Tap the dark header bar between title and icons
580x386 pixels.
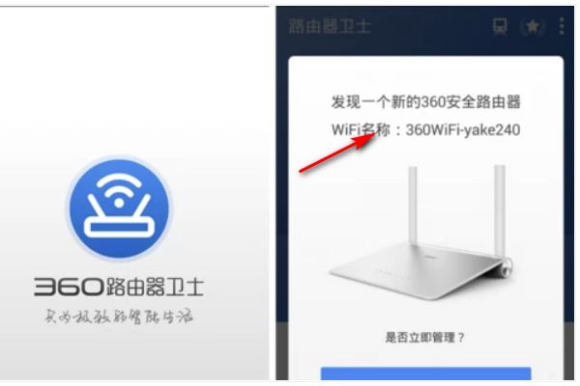[431, 27]
